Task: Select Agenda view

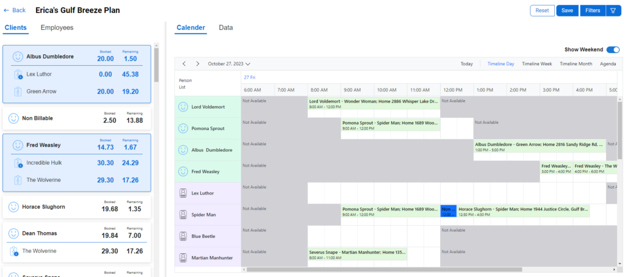Action: (609, 64)
